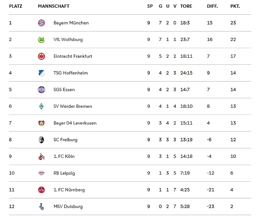Click the VfL Wolfsburg logo
256x219 pixels.
[x=41, y=40]
